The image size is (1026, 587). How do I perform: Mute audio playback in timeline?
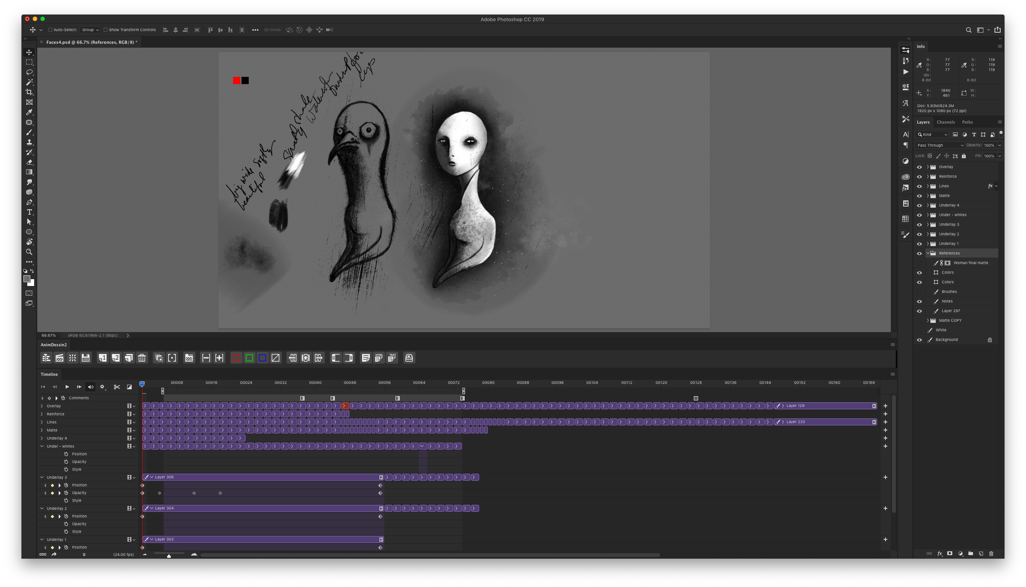pyautogui.click(x=91, y=387)
